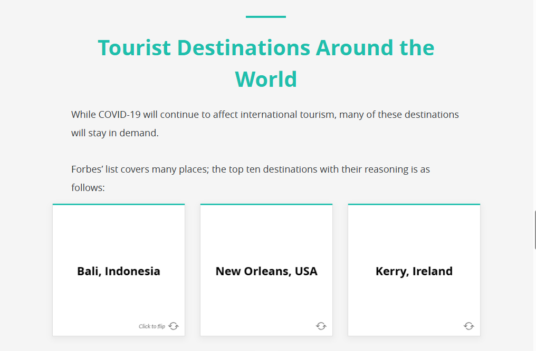Select the New Orleans, USA card title
This screenshot has width=536, height=351.
point(266,272)
